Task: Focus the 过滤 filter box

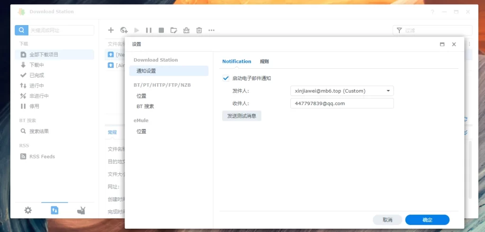Action: click(432, 30)
